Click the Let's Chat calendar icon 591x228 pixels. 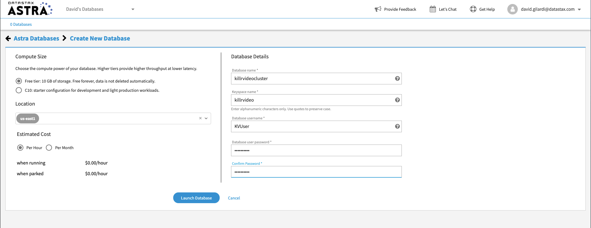(x=433, y=9)
